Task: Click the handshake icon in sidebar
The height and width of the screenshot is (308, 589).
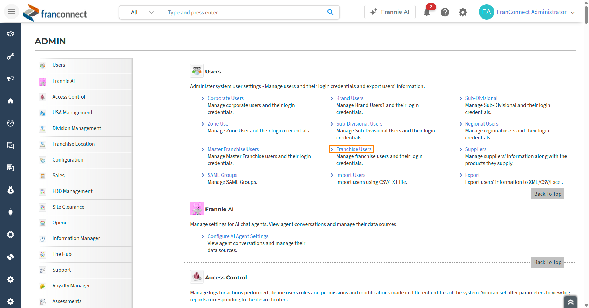Action: click(x=11, y=34)
